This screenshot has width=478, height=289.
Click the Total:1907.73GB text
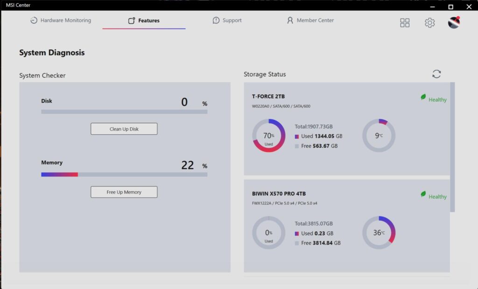click(314, 126)
